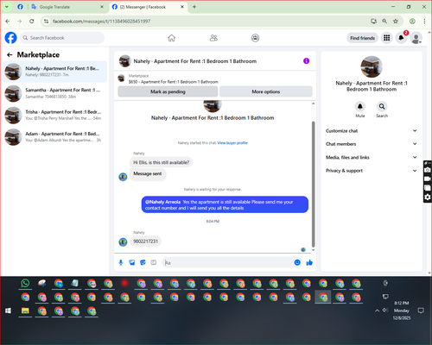Open the Facebook menu grid icon
The height and width of the screenshot is (345, 432).
[387, 38]
